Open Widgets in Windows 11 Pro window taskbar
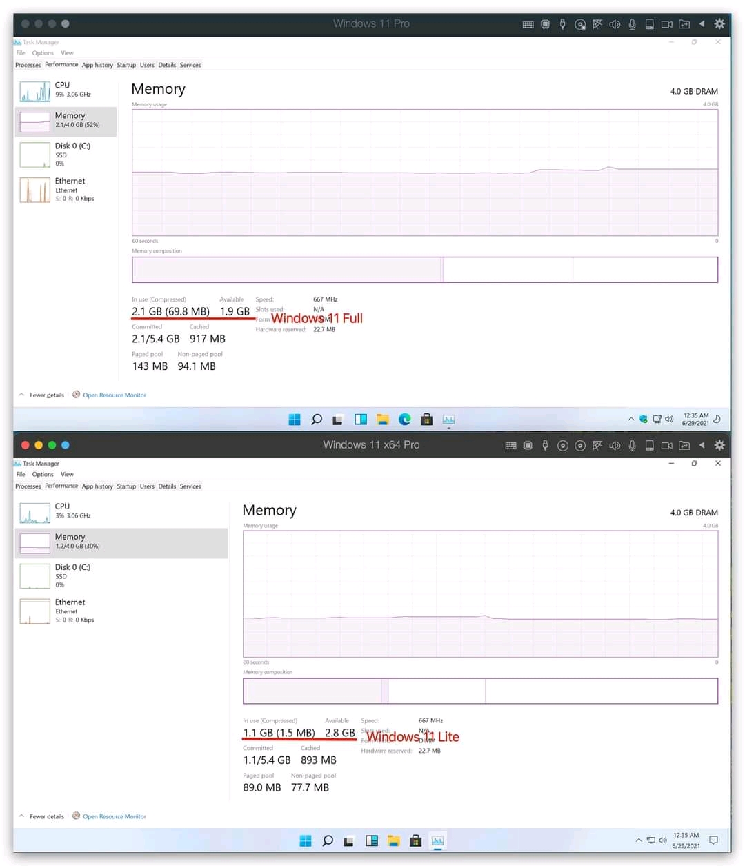 (360, 420)
